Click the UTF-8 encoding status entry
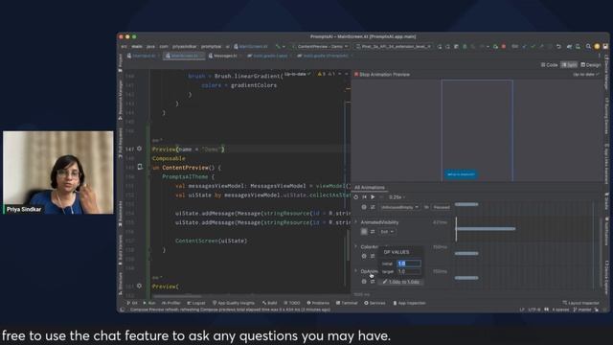 [534, 310]
